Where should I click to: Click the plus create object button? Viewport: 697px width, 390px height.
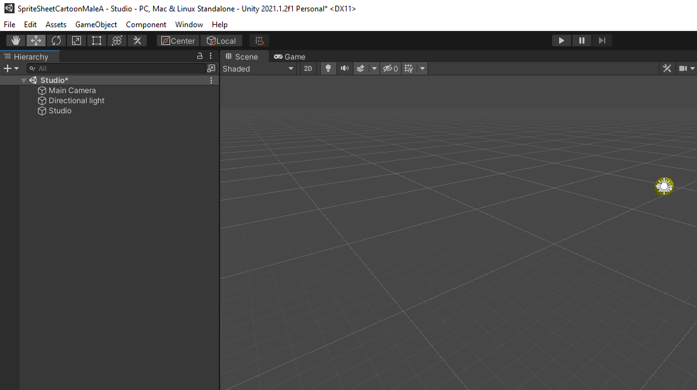(x=7, y=68)
